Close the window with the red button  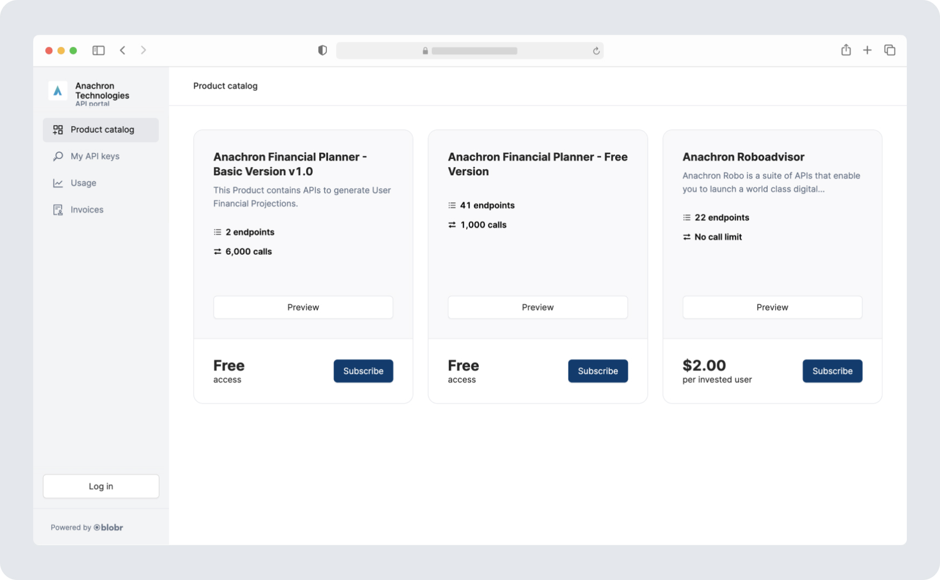[49, 51]
